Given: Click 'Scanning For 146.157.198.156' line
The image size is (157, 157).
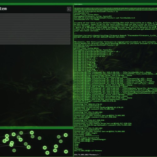Looking at the screenshot, I should coord(89,120).
